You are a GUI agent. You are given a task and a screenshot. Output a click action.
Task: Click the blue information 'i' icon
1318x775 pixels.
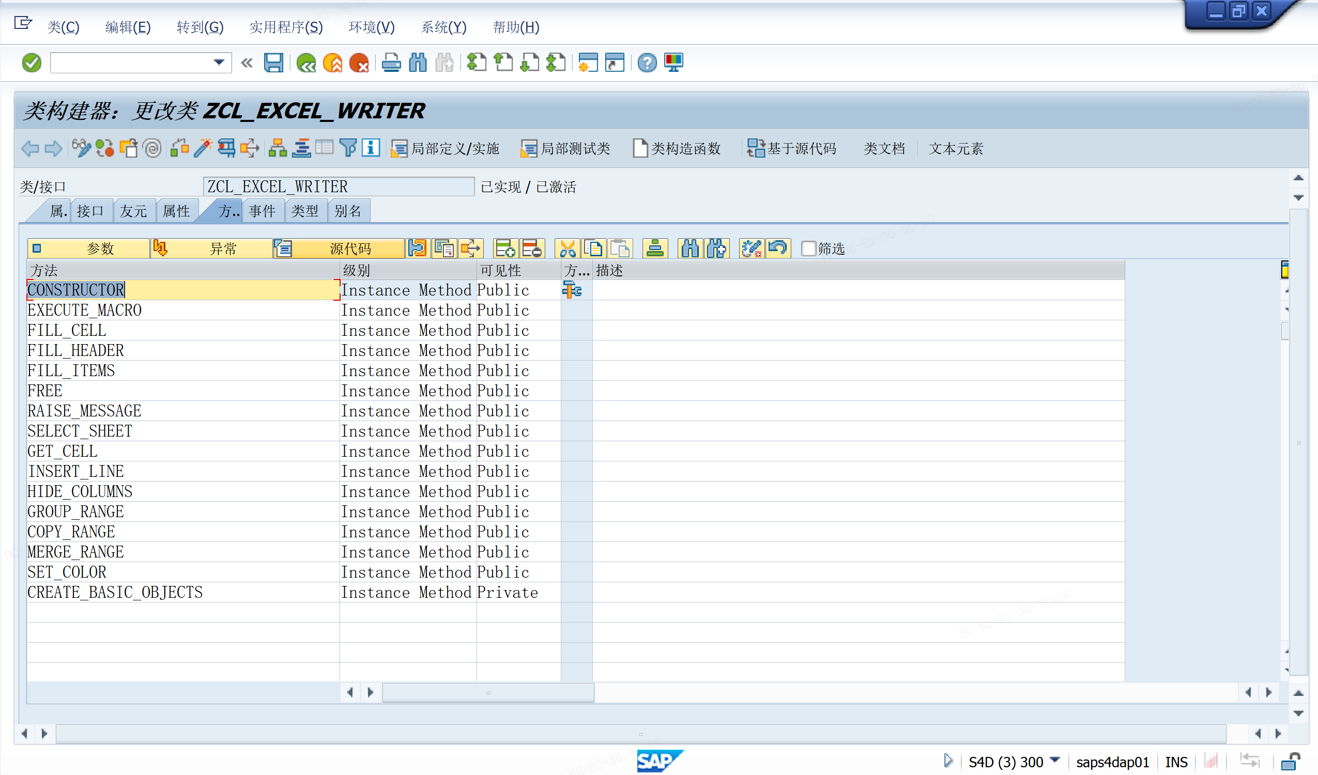tap(371, 148)
